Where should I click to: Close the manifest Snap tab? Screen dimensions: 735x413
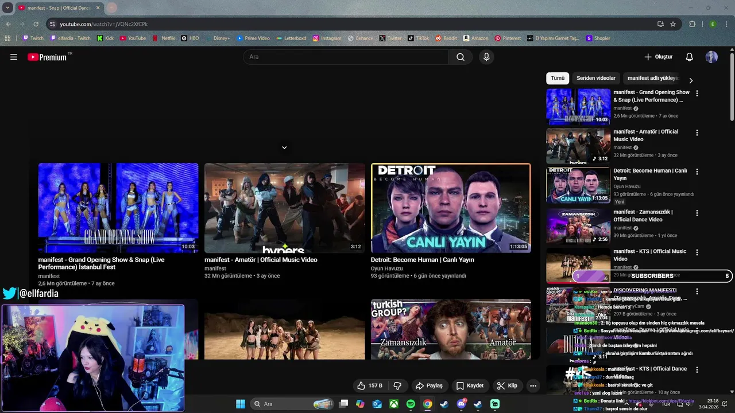coord(98,8)
